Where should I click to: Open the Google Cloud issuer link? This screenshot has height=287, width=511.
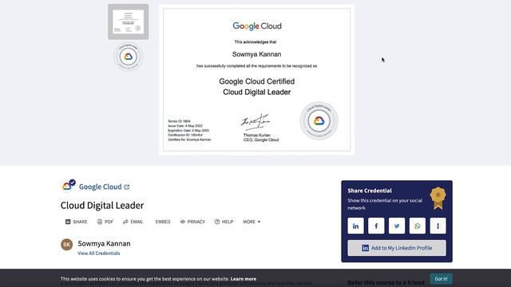(x=100, y=187)
